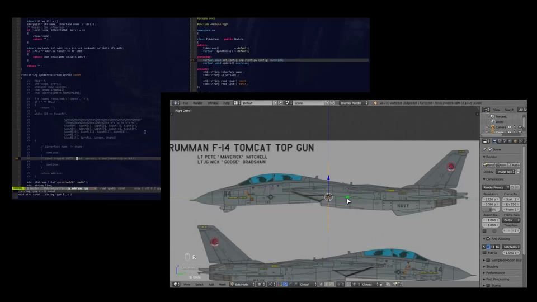Click the Animation render button
Image resolution: width=537 pixels, height=302 pixels.
click(501, 165)
